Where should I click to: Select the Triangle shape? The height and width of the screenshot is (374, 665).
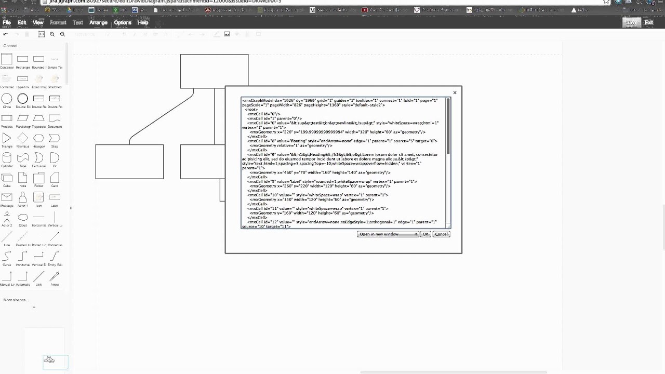point(7,138)
